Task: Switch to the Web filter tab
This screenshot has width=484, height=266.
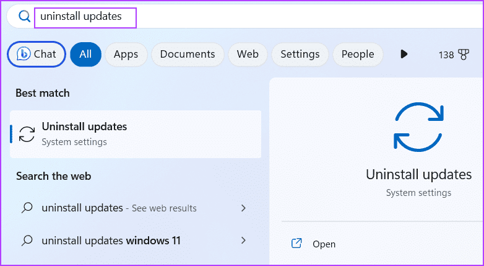Action: (248, 55)
